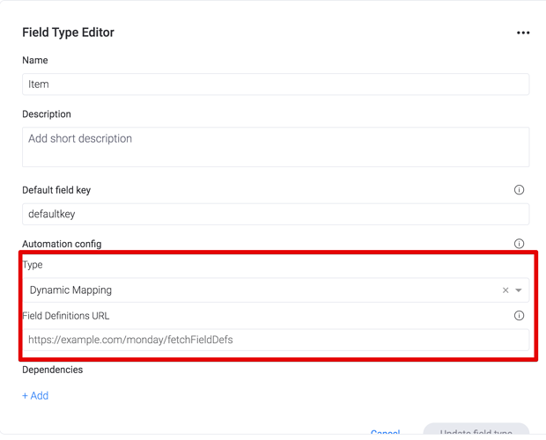Click the Type label above the dropdown
Image resolution: width=546 pixels, height=440 pixels.
33,265
